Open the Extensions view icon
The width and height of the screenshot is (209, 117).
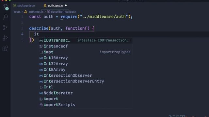pos(5,48)
